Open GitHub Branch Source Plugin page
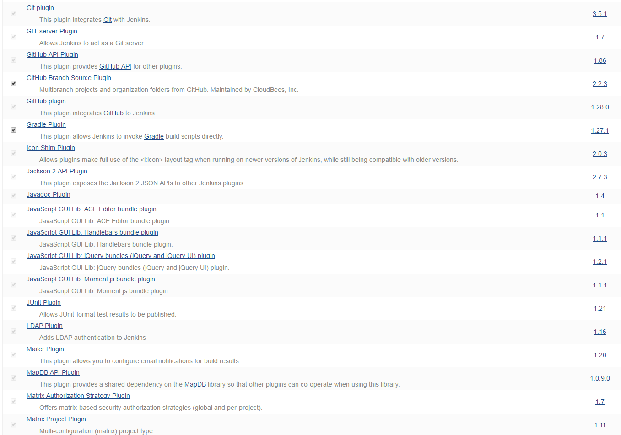The width and height of the screenshot is (621, 435). point(69,78)
